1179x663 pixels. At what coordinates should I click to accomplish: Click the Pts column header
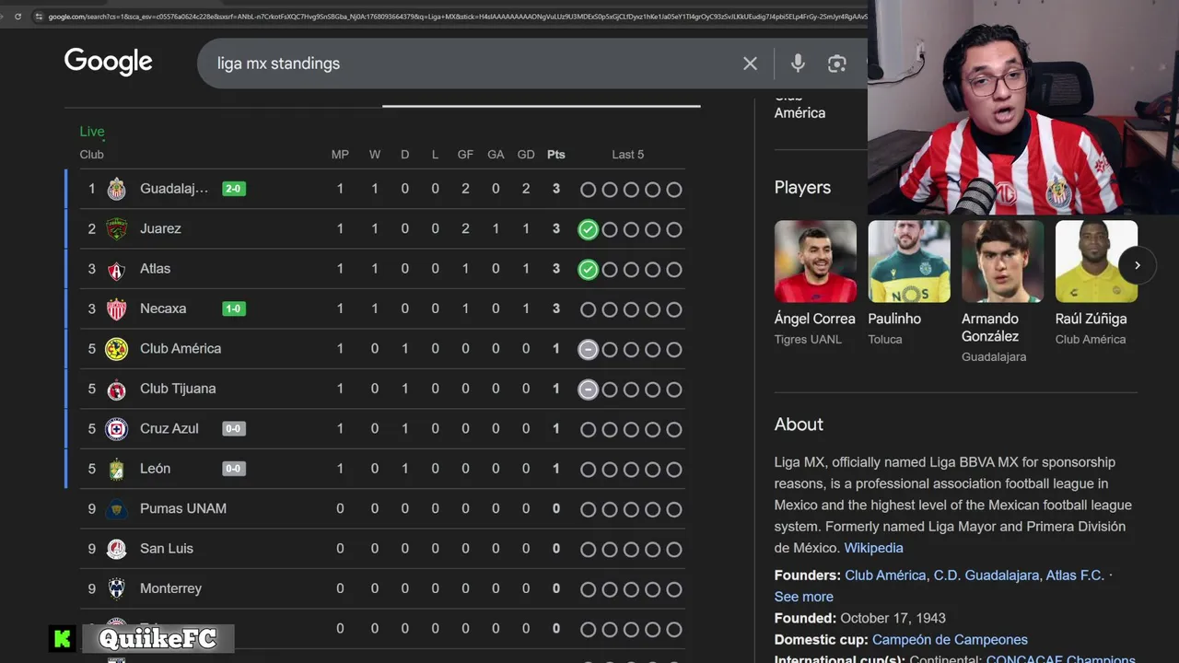(x=556, y=155)
